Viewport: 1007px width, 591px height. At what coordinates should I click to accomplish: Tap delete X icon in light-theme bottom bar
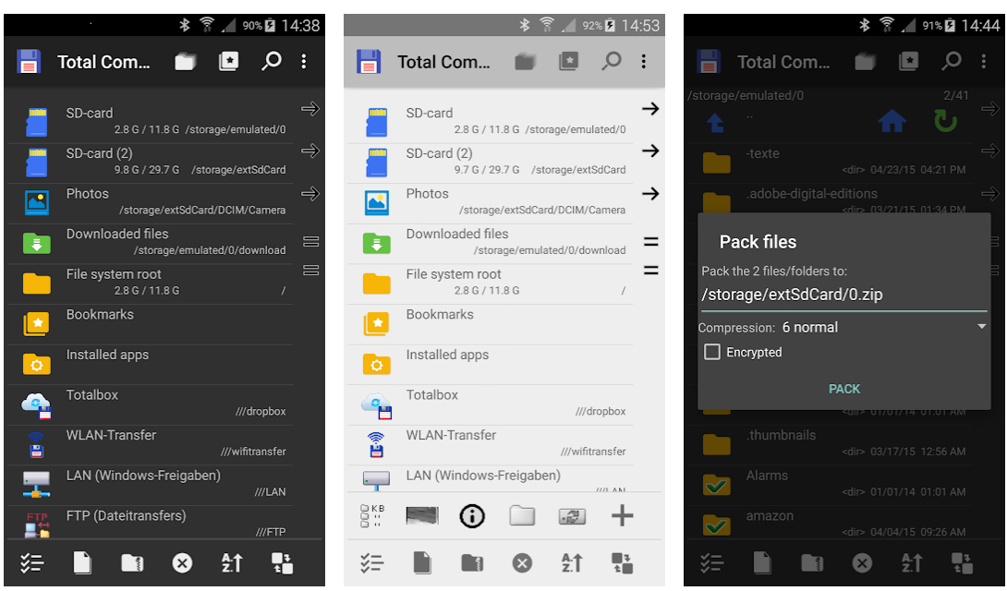[x=522, y=563]
